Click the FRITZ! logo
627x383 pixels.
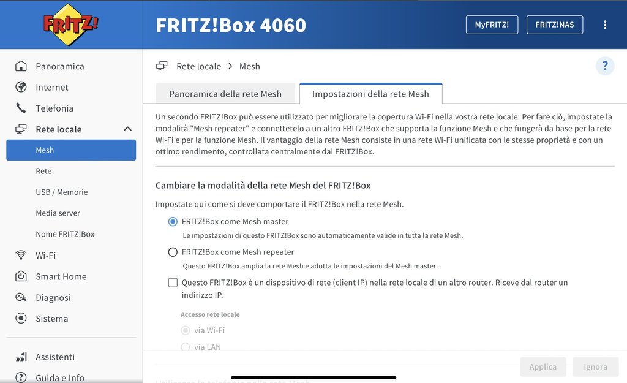[71, 25]
